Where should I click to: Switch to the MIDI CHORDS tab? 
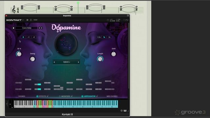pos(112,96)
